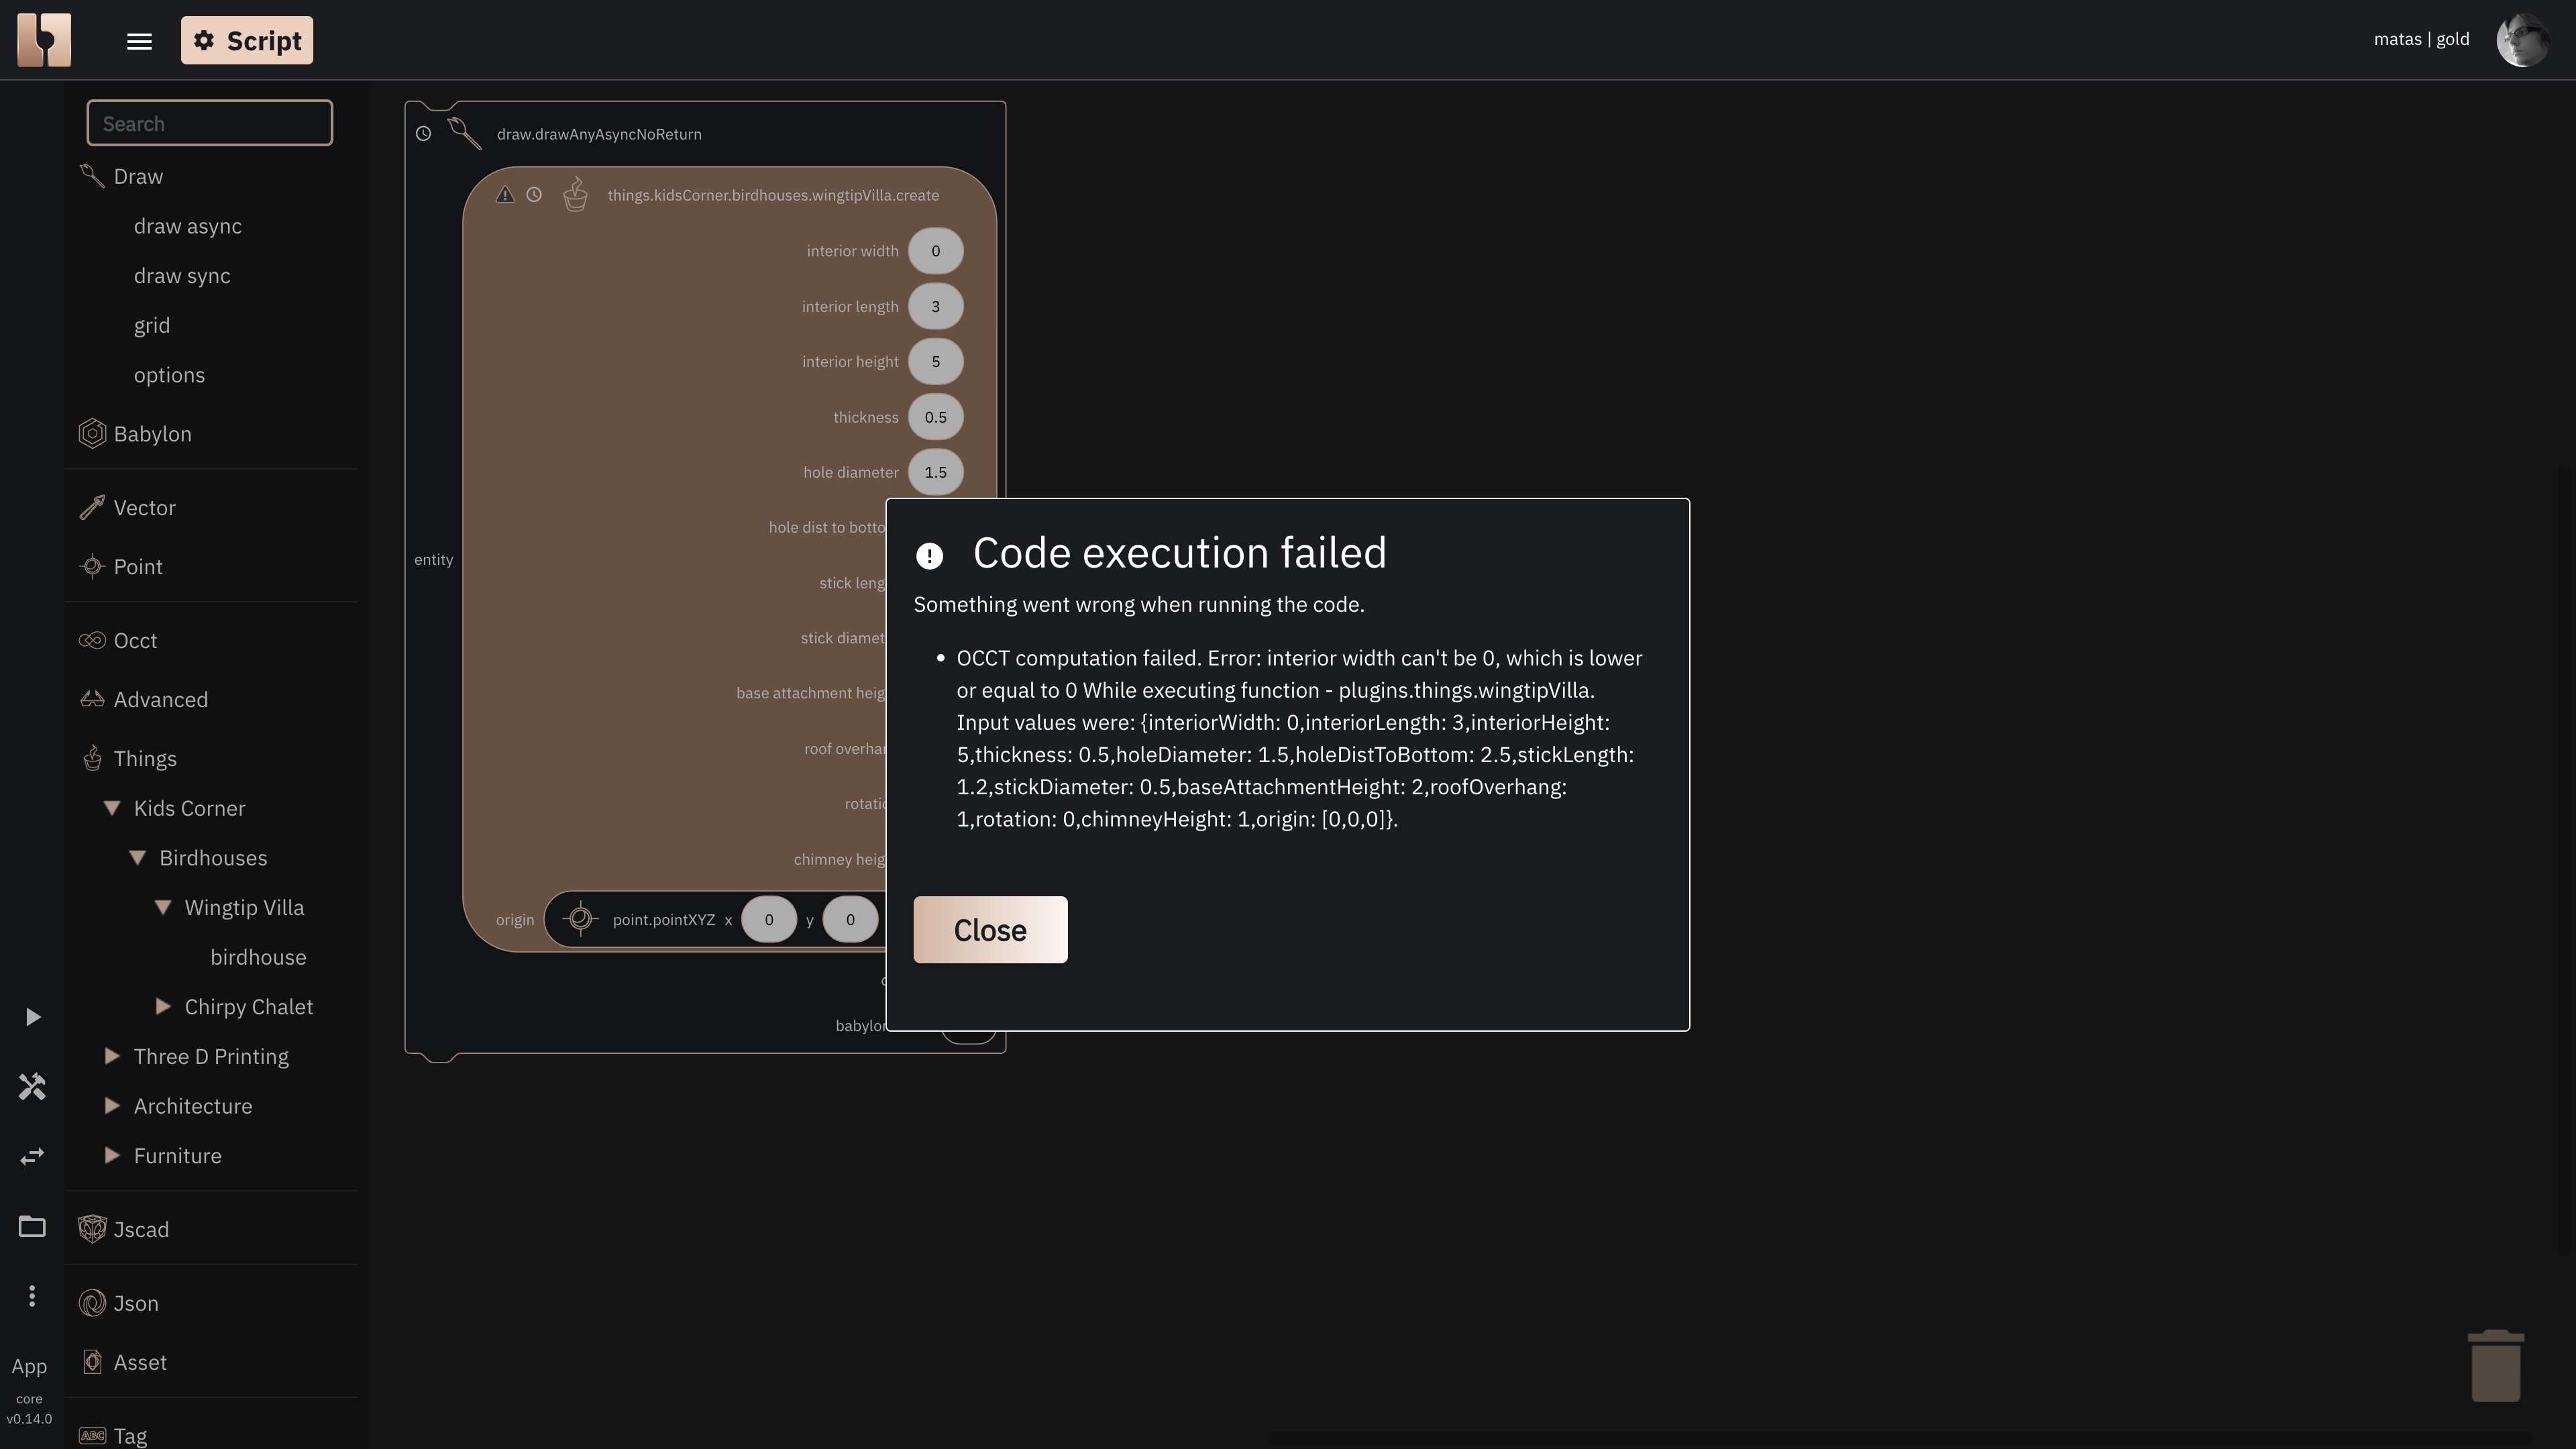Open the tools wrench icon
Image resolution: width=2576 pixels, height=1449 pixels.
point(32,1087)
